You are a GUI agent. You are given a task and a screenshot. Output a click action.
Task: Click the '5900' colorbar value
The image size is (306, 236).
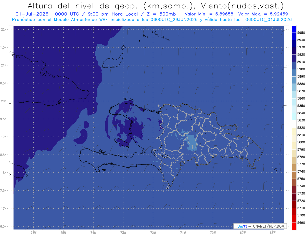pyautogui.click(x=301, y=69)
